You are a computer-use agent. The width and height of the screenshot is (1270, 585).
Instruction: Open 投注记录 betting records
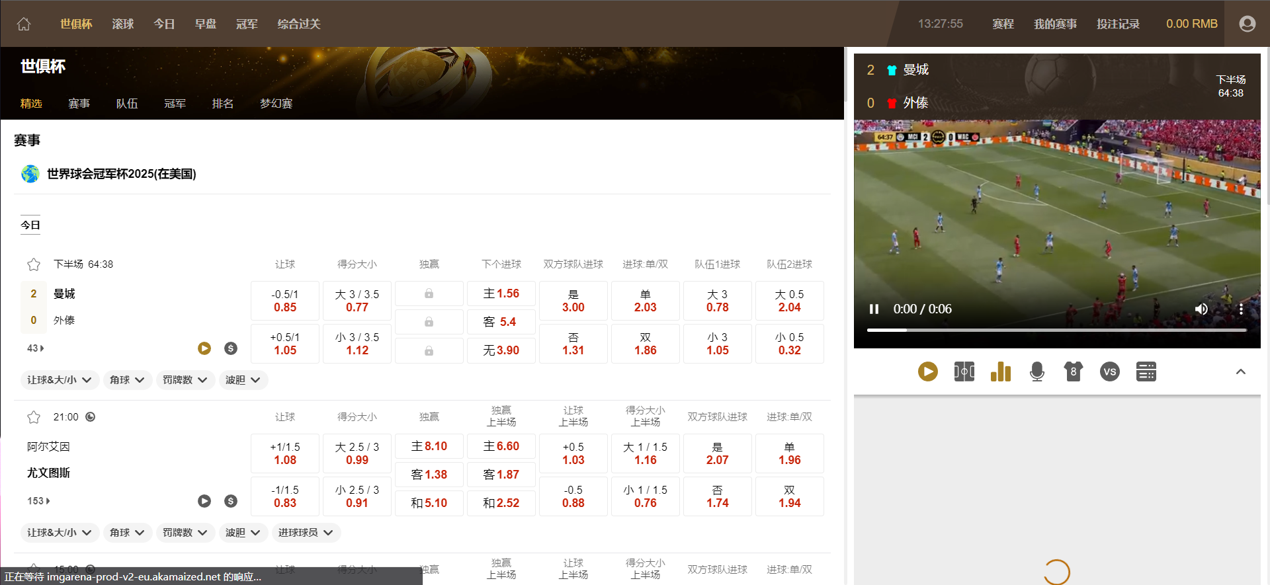pos(1118,24)
